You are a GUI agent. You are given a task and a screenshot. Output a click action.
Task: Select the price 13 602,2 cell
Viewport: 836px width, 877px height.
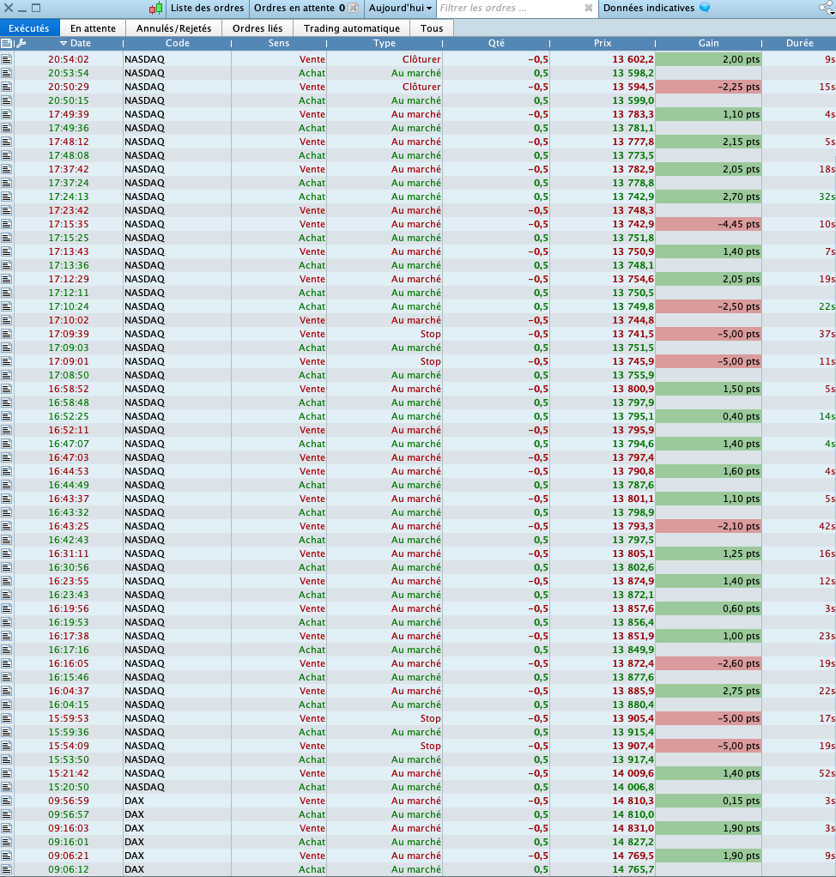coord(603,59)
